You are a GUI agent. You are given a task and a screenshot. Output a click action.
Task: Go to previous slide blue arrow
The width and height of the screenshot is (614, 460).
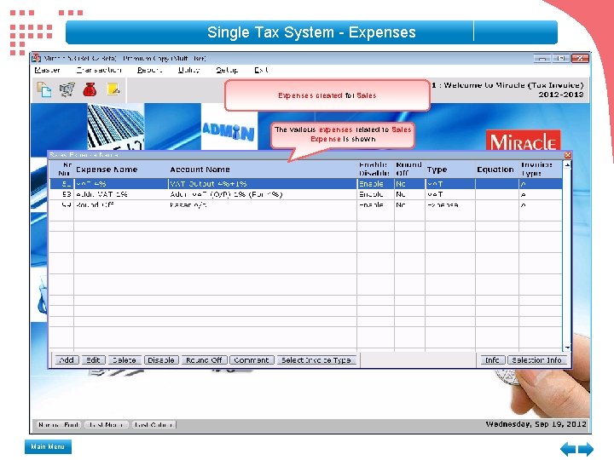[568, 449]
